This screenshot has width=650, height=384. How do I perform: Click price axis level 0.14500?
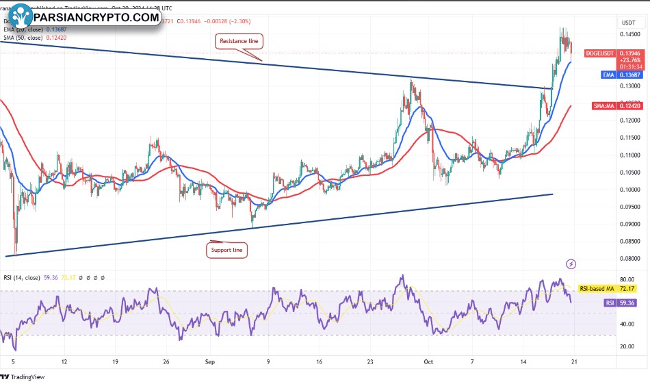629,34
